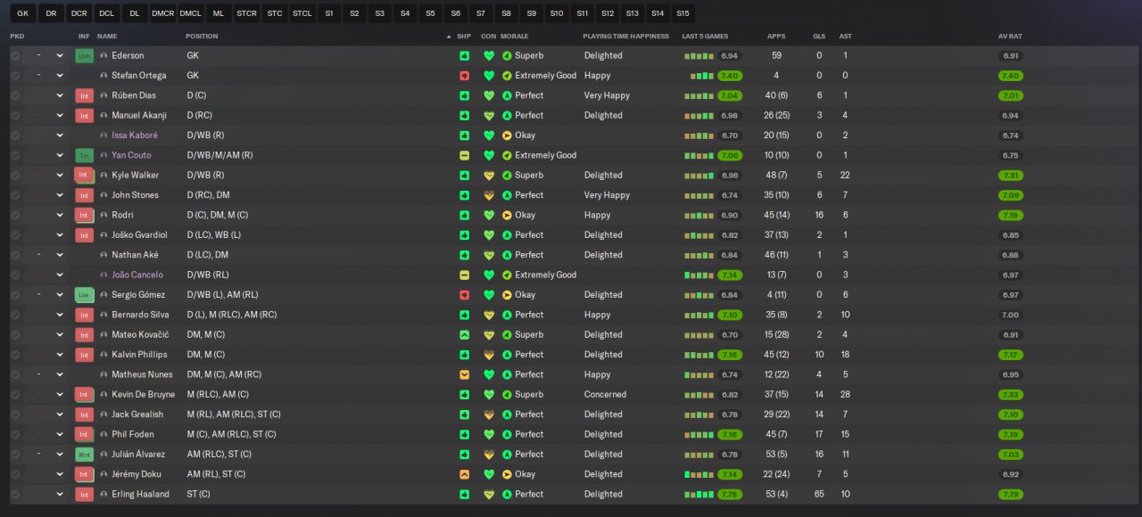The image size is (1142, 517).
Task: Select the S1 substitute slot button
Action: click(x=329, y=13)
